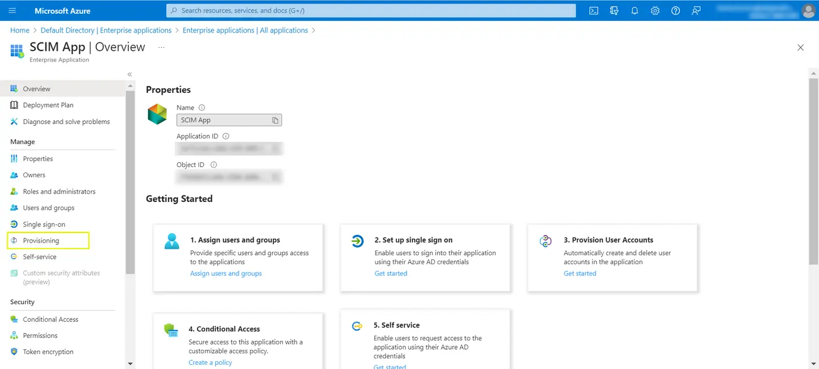The width and height of the screenshot is (819, 369).
Task: Collapse the left sidebar with the double chevron
Action: 130,74
